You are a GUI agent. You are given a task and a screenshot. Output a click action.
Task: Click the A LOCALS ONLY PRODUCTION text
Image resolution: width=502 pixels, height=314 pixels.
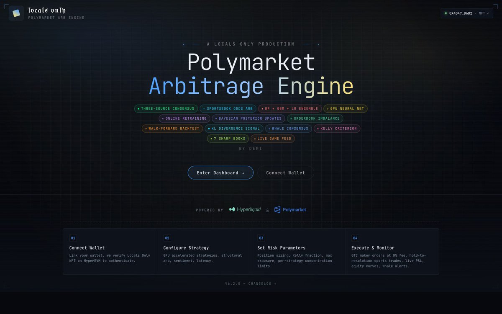[x=251, y=44]
